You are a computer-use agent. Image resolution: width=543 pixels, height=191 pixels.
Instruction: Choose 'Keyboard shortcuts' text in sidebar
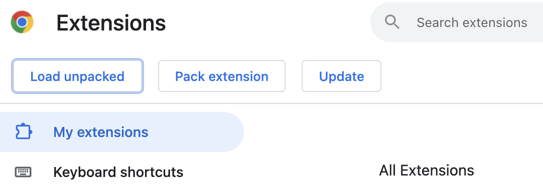pos(118,172)
